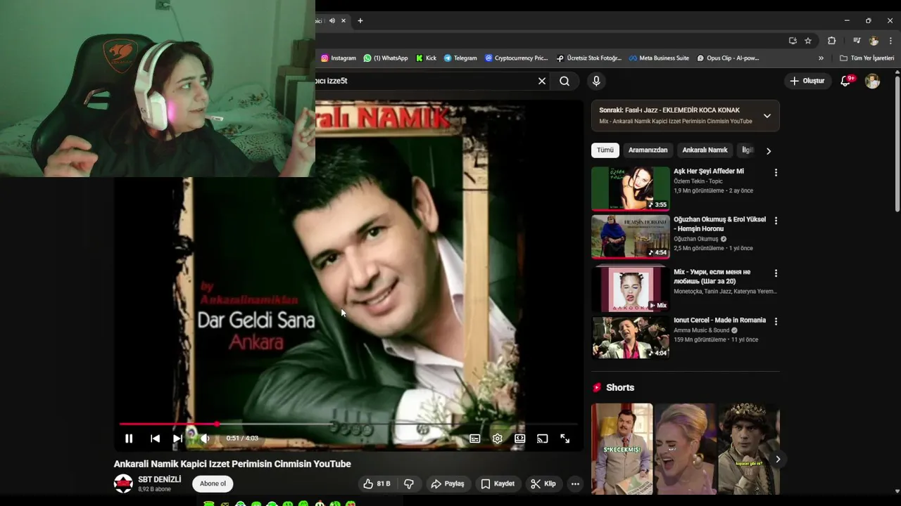Open Cryptocurrency Prices bookmark
This screenshot has width=901, height=506.
pyautogui.click(x=517, y=58)
